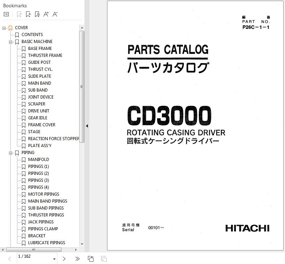The height and width of the screenshot is (264, 285).
Task: Select the PLATE ASS'Y bookmark
Action: 40,146
